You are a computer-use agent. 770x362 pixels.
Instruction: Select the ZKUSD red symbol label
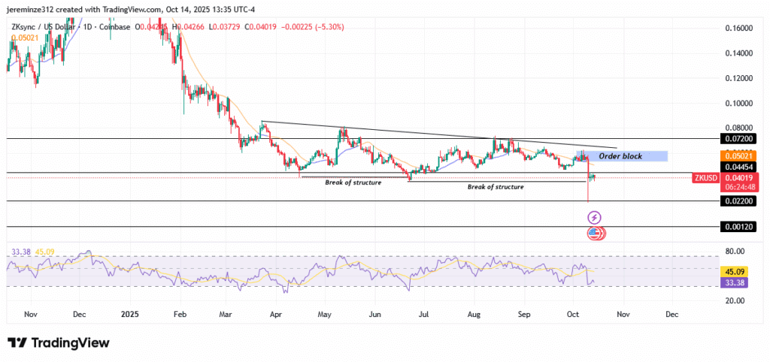(705, 179)
